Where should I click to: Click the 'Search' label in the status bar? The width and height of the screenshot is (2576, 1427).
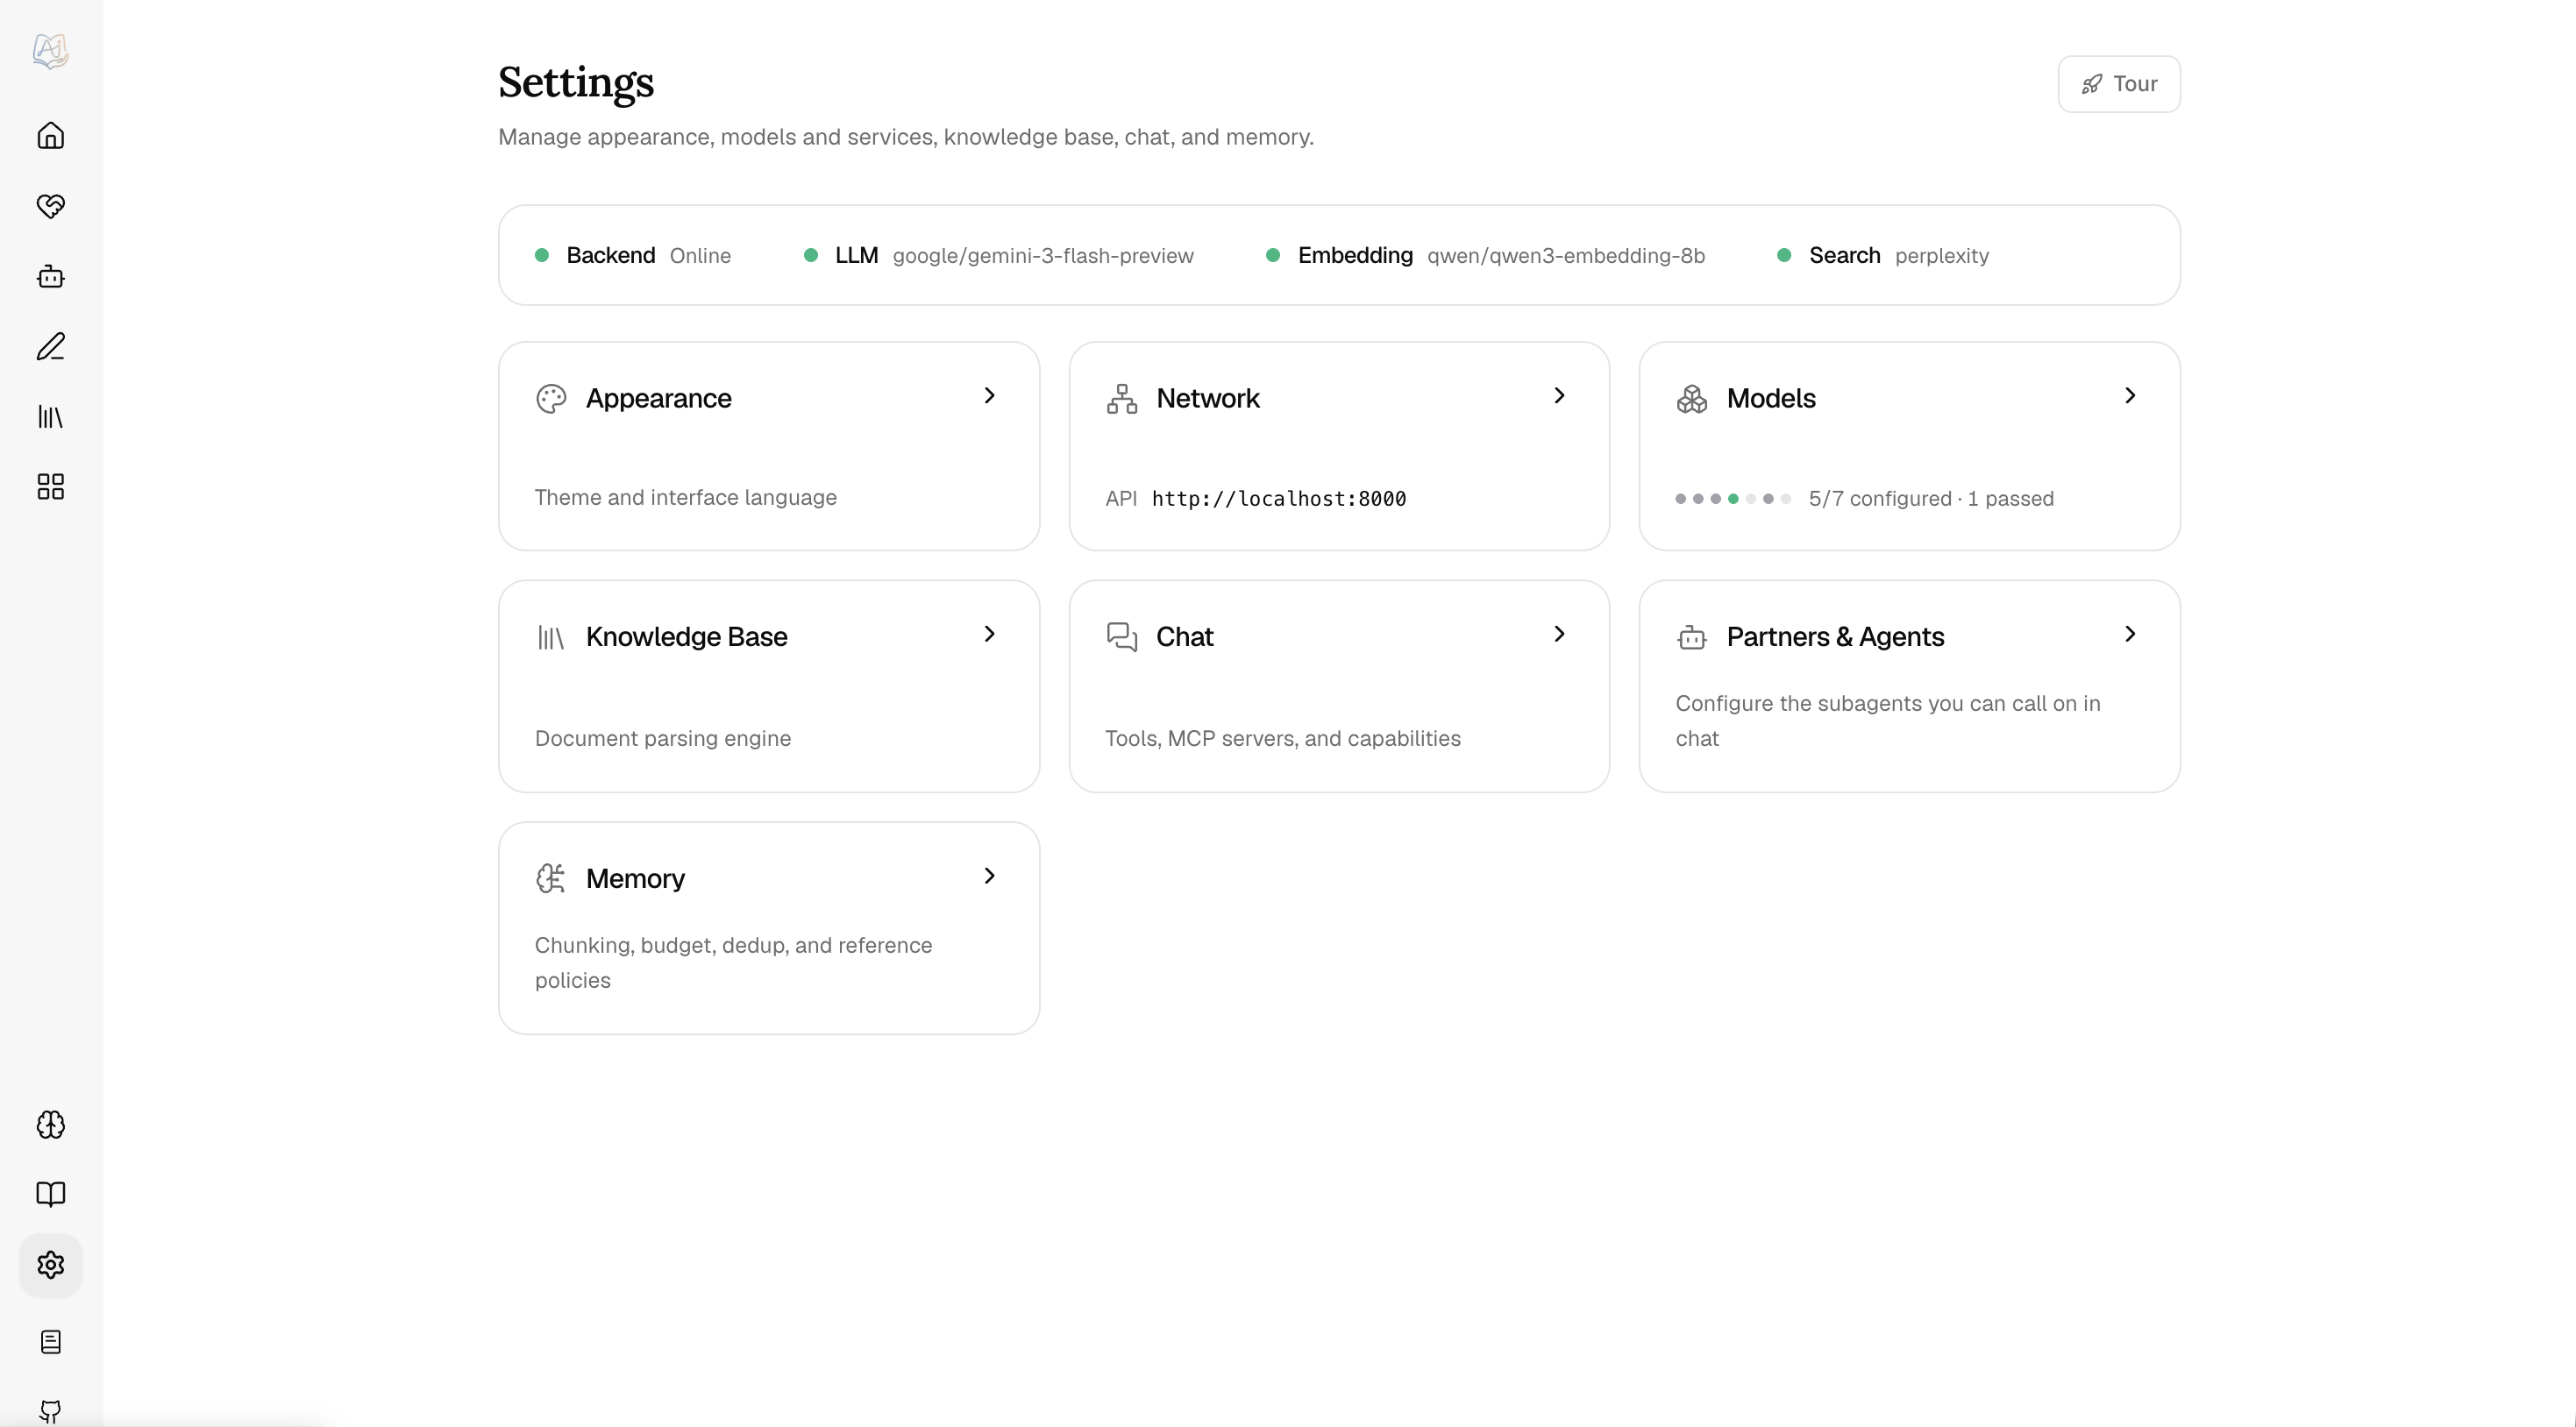click(x=1844, y=255)
